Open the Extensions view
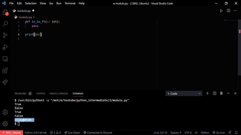Image resolution: width=241 pixels, height=135 pixels. click(x=5, y=70)
